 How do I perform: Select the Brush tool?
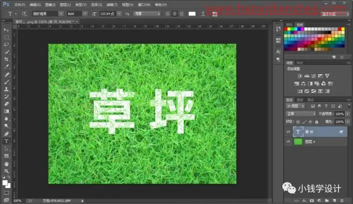tap(7, 82)
